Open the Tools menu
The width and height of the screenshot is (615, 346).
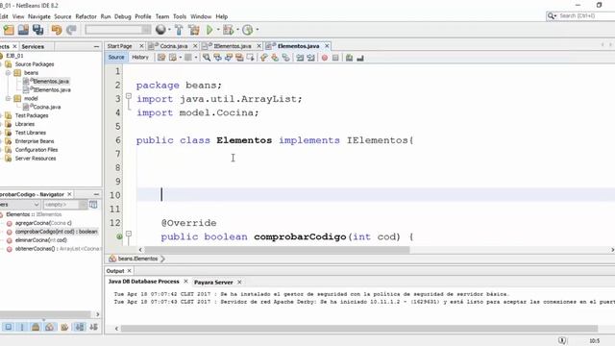point(180,16)
